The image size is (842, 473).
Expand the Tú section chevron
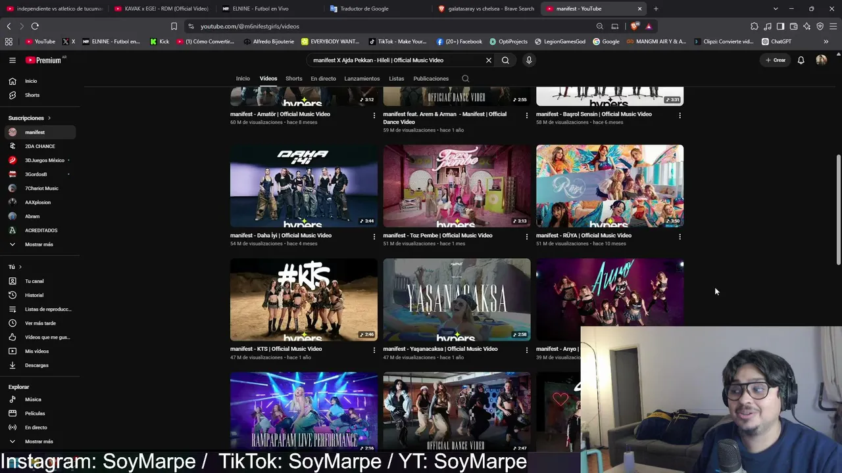[x=20, y=267]
